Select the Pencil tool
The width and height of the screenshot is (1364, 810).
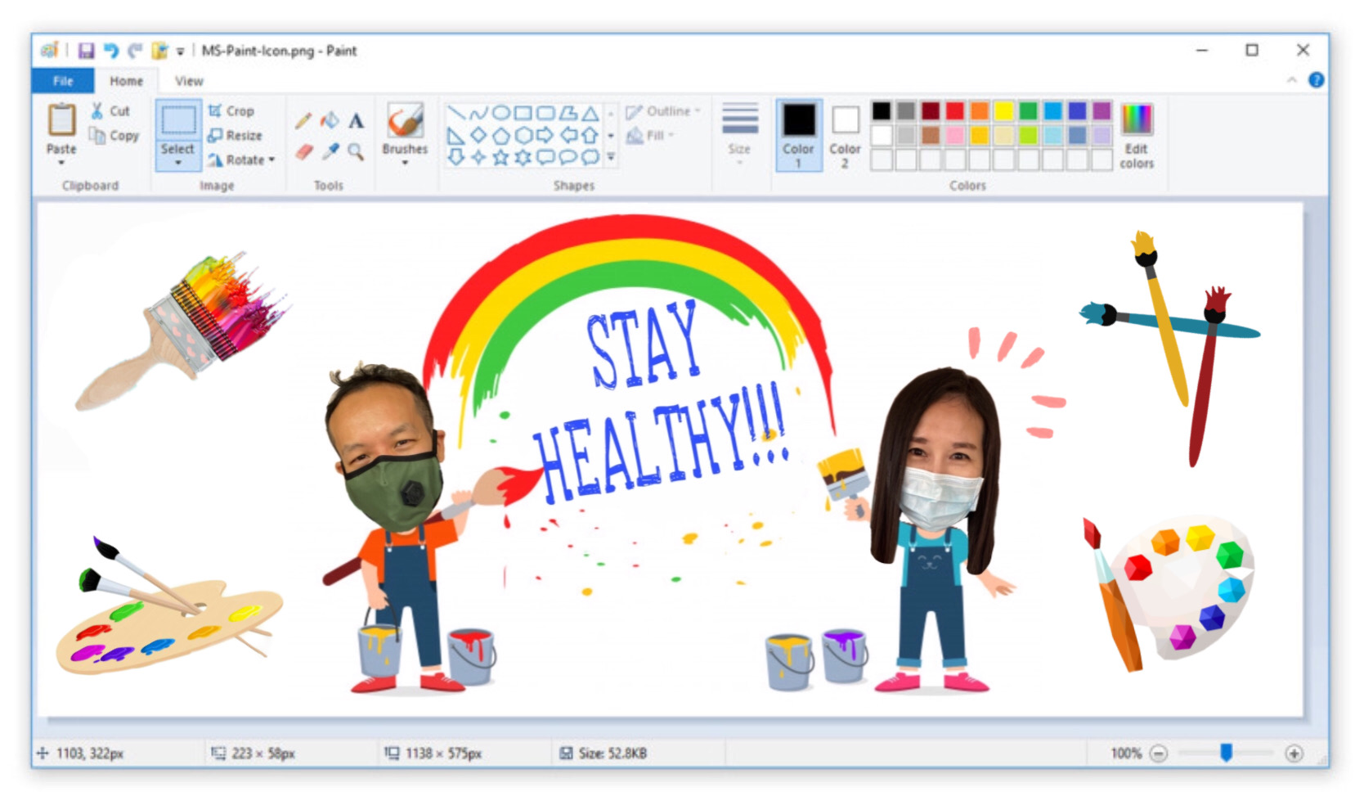click(x=303, y=121)
